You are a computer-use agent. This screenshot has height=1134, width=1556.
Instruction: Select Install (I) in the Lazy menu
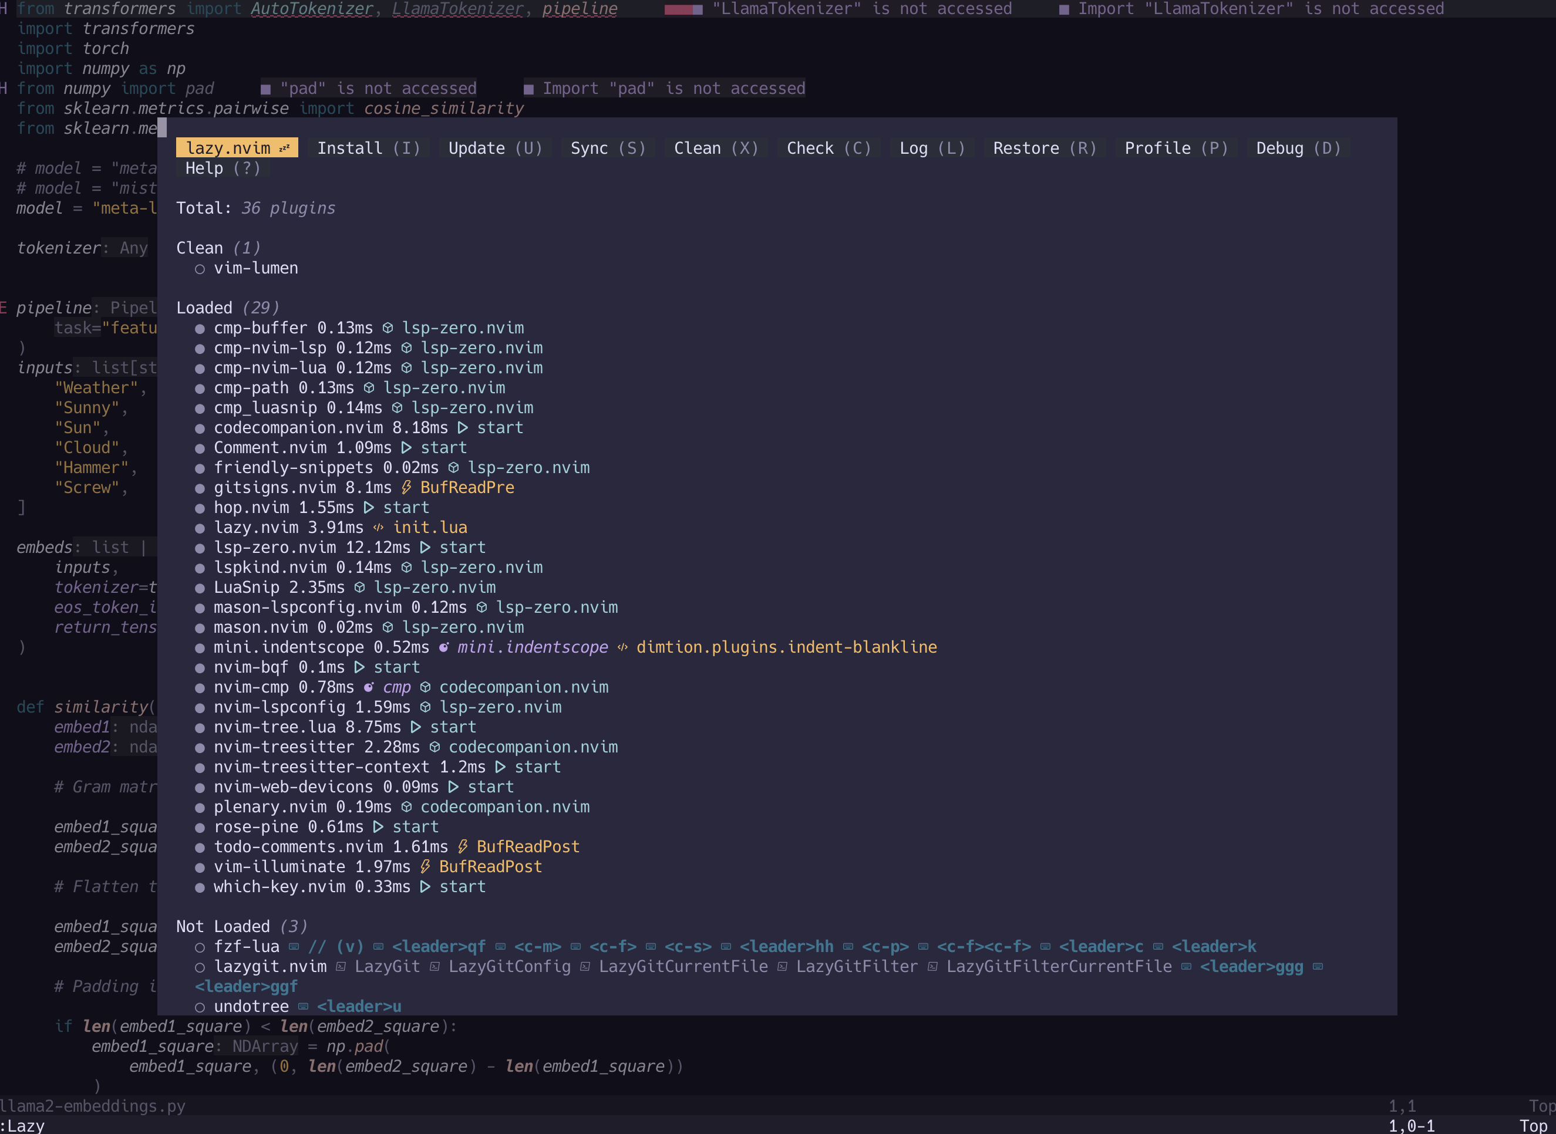(369, 148)
